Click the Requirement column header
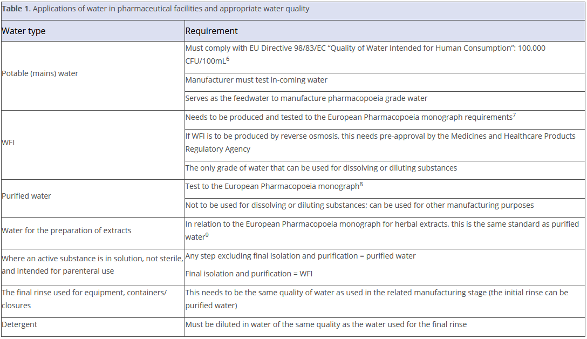The height and width of the screenshot is (339, 587). pos(211,31)
